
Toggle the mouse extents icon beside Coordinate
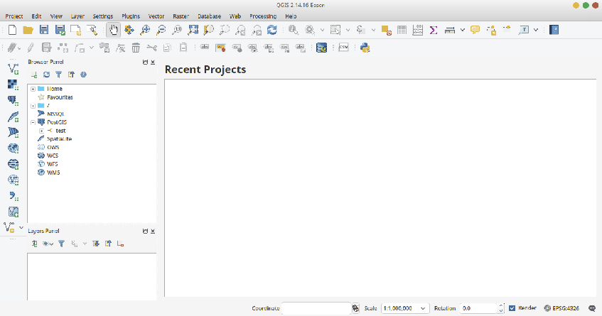(x=355, y=308)
